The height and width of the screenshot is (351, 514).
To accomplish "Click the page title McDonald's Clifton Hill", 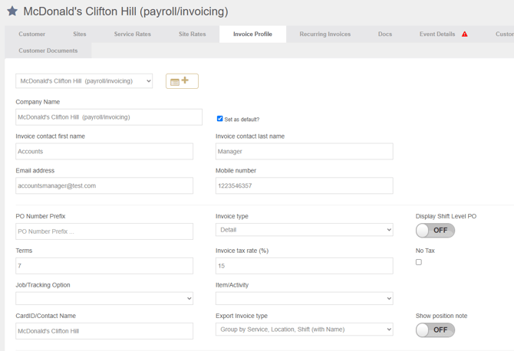I will 126,11.
